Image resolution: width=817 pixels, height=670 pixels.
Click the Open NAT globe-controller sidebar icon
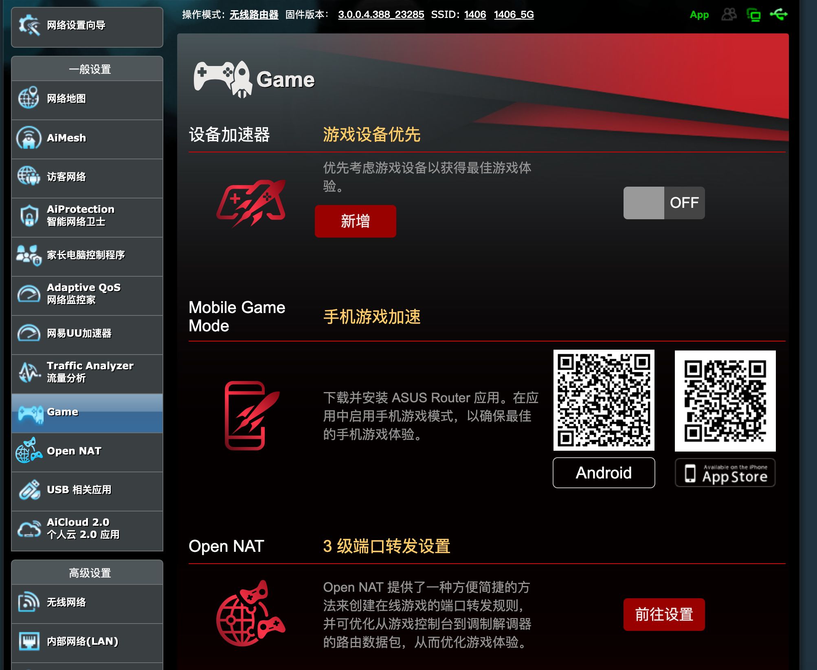point(29,450)
